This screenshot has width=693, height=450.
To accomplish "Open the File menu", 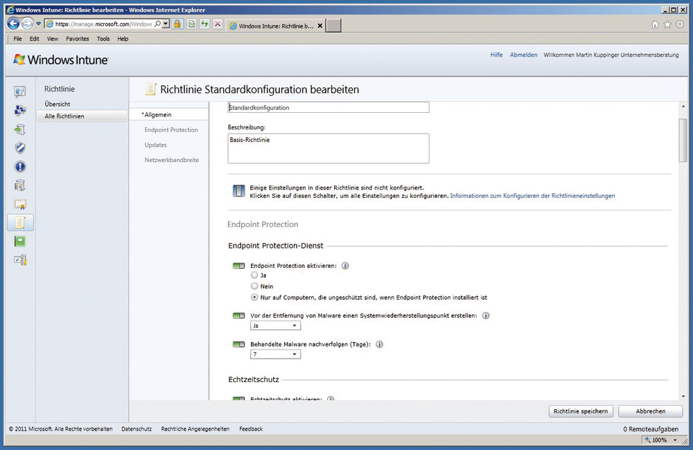I will click(18, 39).
